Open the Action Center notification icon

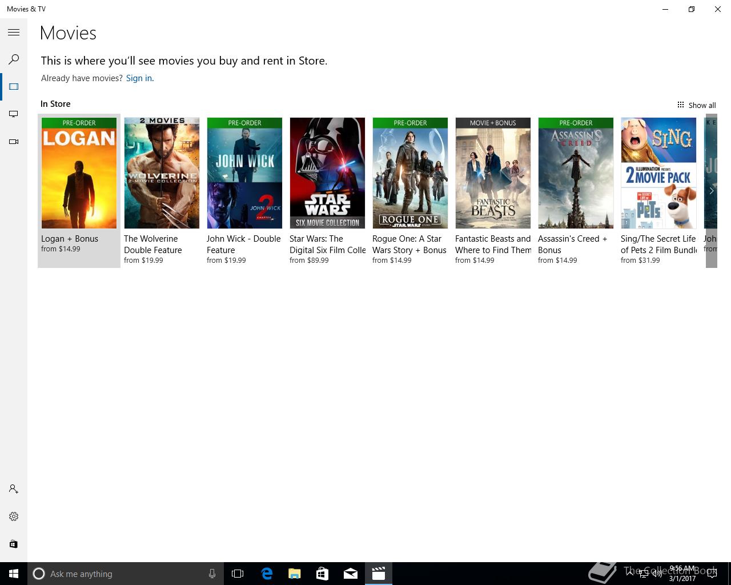tap(712, 574)
